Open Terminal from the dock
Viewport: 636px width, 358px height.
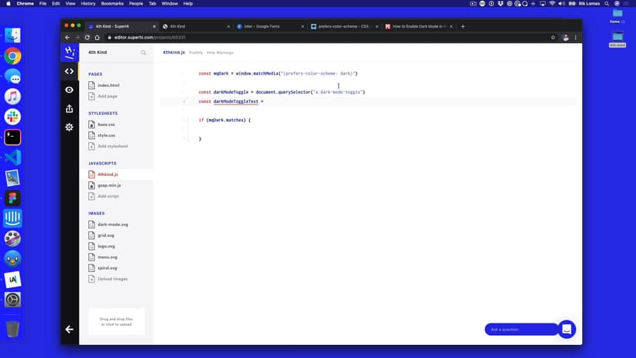pyautogui.click(x=12, y=138)
